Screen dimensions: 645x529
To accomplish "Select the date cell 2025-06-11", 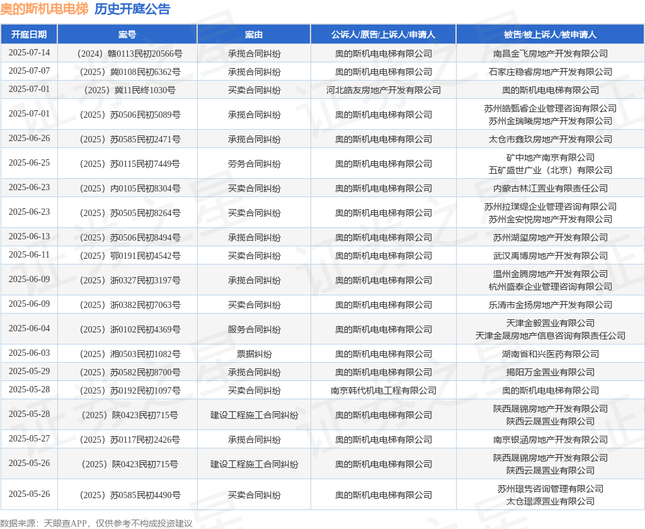I will click(x=29, y=254).
